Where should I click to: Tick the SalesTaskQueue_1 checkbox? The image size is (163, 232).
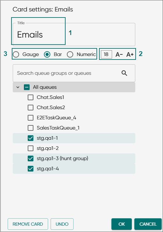click(x=31, y=128)
